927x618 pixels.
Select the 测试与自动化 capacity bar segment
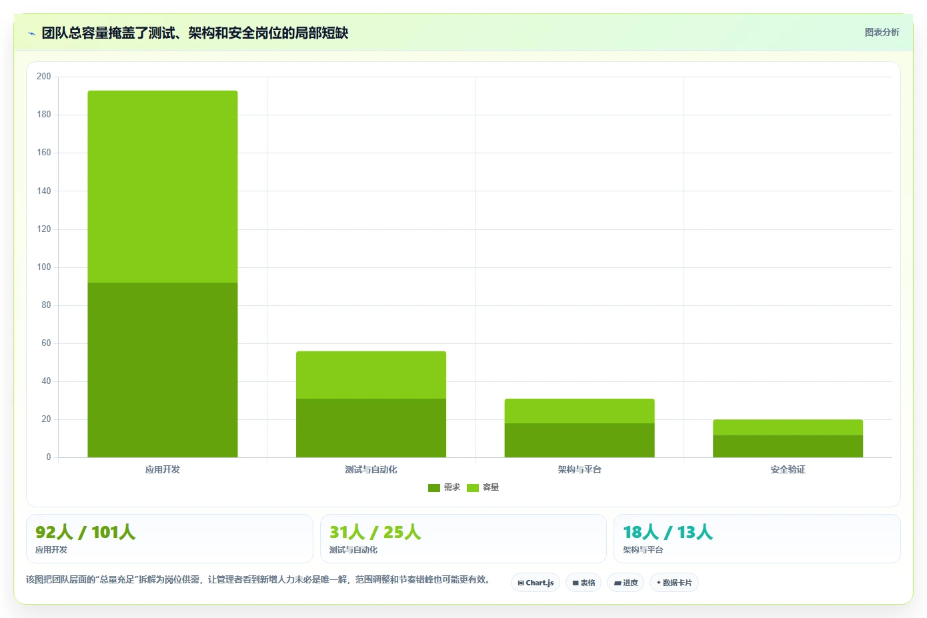click(x=371, y=375)
